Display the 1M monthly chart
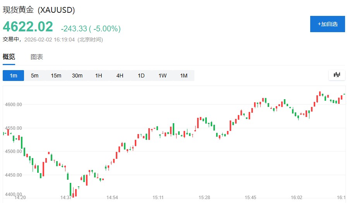 pos(184,76)
